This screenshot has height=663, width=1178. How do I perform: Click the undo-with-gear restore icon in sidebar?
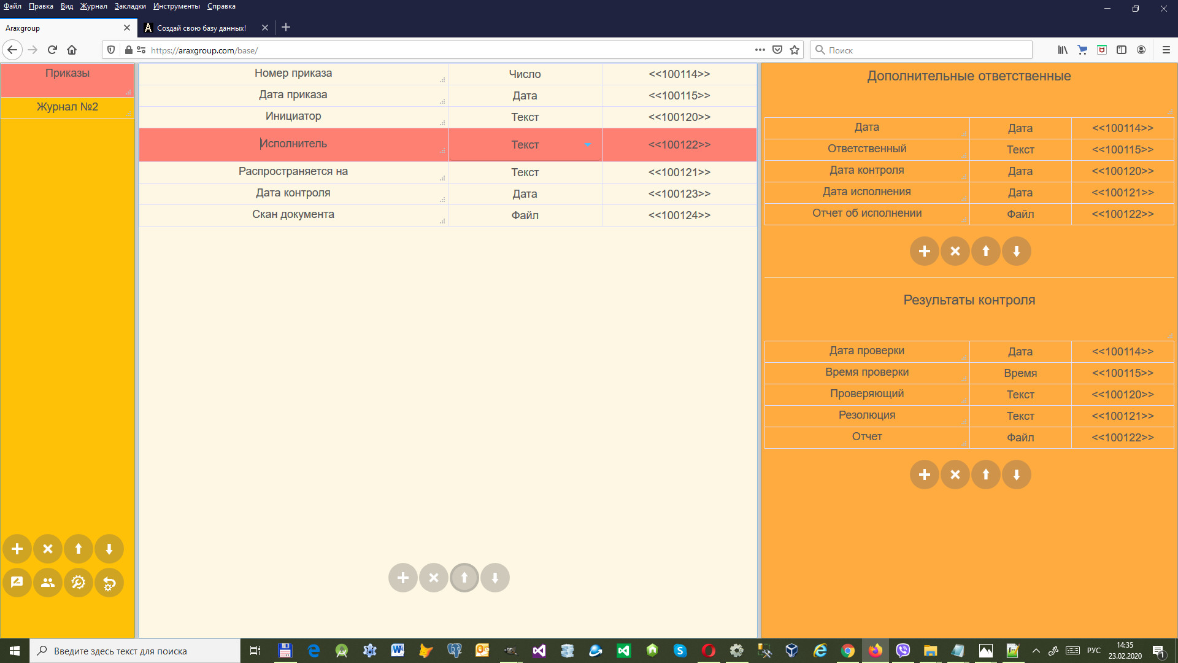[109, 583]
